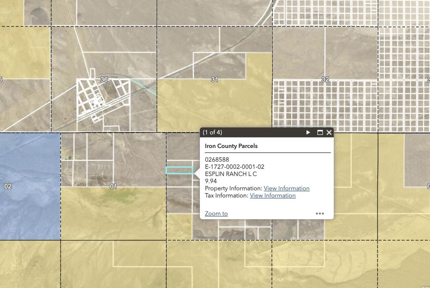Click the Iron County Parcels title

231,146
